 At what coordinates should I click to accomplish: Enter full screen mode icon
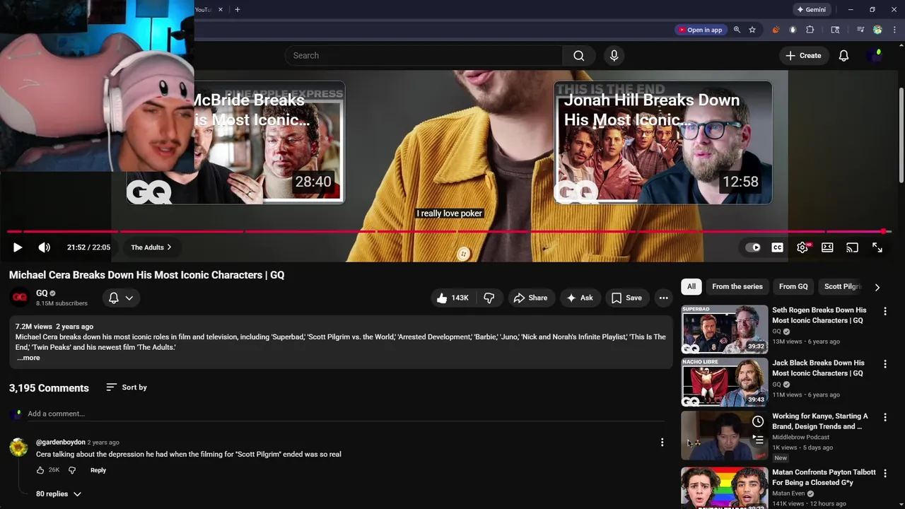coord(877,247)
